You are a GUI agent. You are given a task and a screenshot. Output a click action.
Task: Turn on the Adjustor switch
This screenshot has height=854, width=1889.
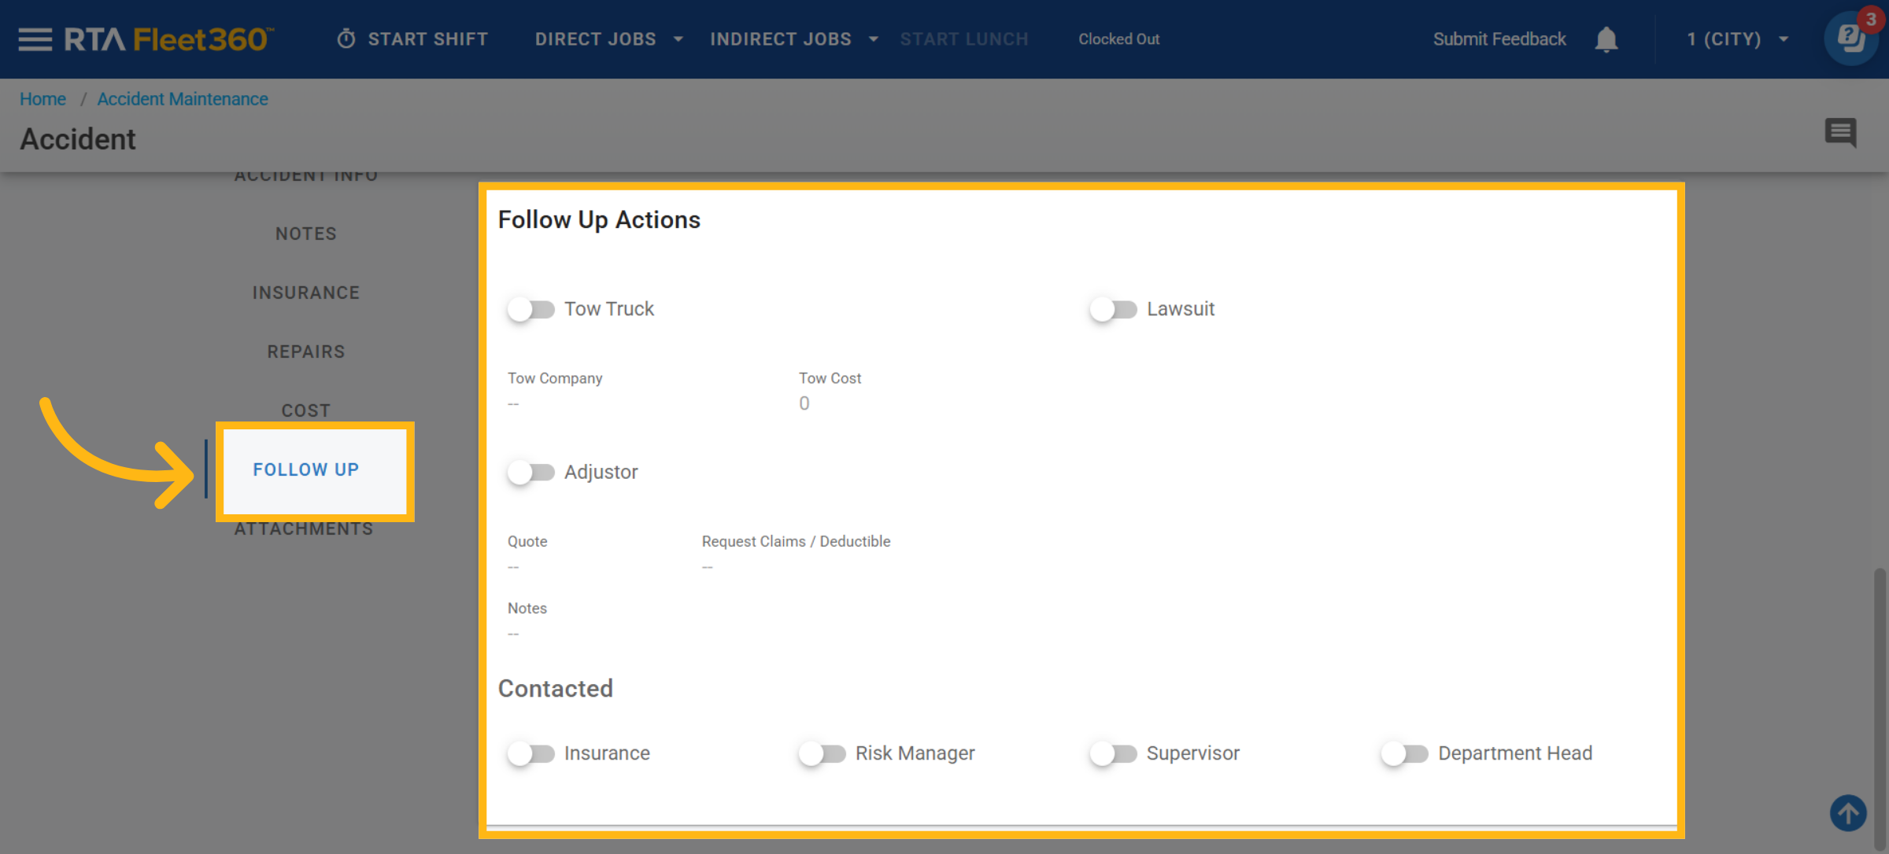pos(530,472)
